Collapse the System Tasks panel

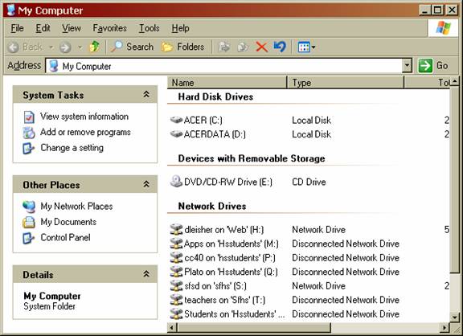(x=146, y=95)
